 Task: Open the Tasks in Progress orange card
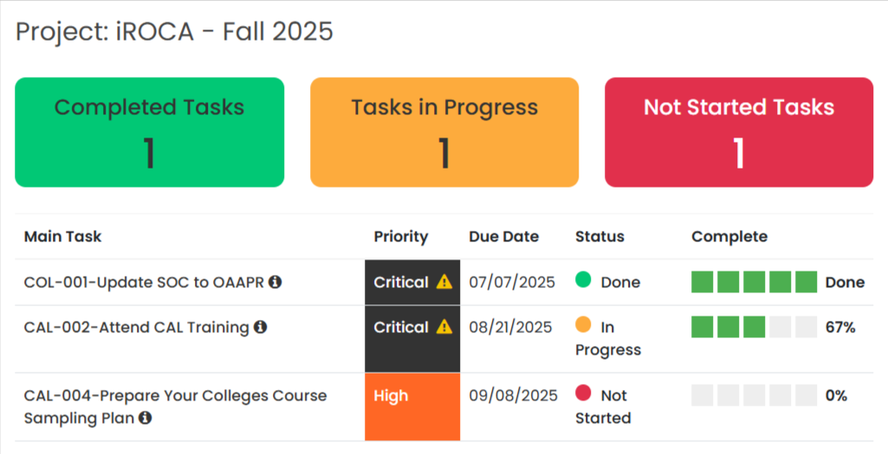point(444,132)
